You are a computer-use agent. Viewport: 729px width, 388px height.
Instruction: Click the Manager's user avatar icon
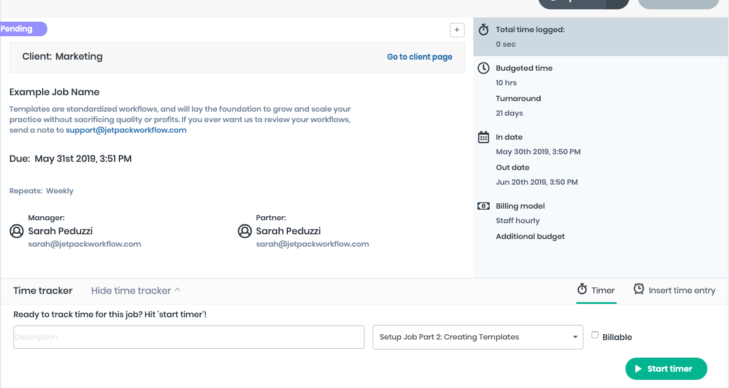[16, 231]
